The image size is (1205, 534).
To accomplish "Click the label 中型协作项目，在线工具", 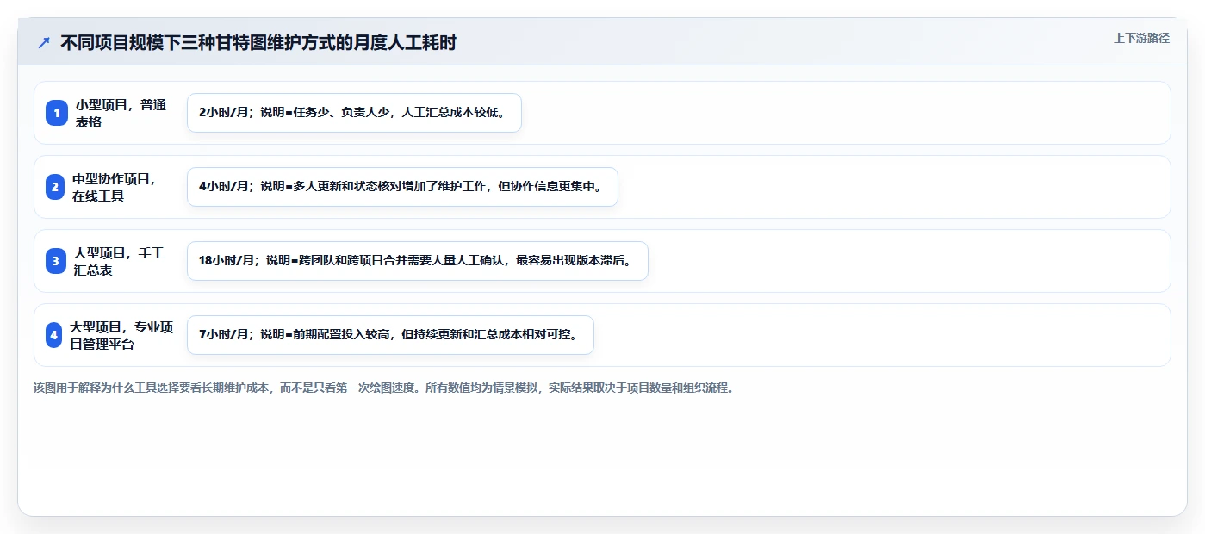I will pyautogui.click(x=115, y=187).
